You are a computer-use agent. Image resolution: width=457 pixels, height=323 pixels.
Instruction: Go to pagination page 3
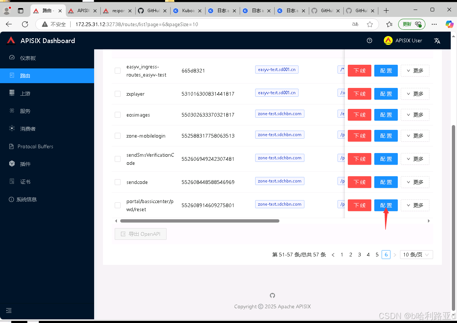[x=360, y=255]
